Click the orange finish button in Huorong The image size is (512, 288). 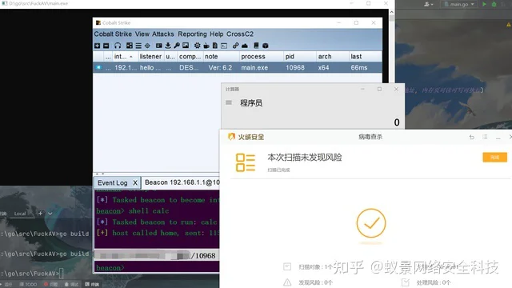[x=494, y=158]
